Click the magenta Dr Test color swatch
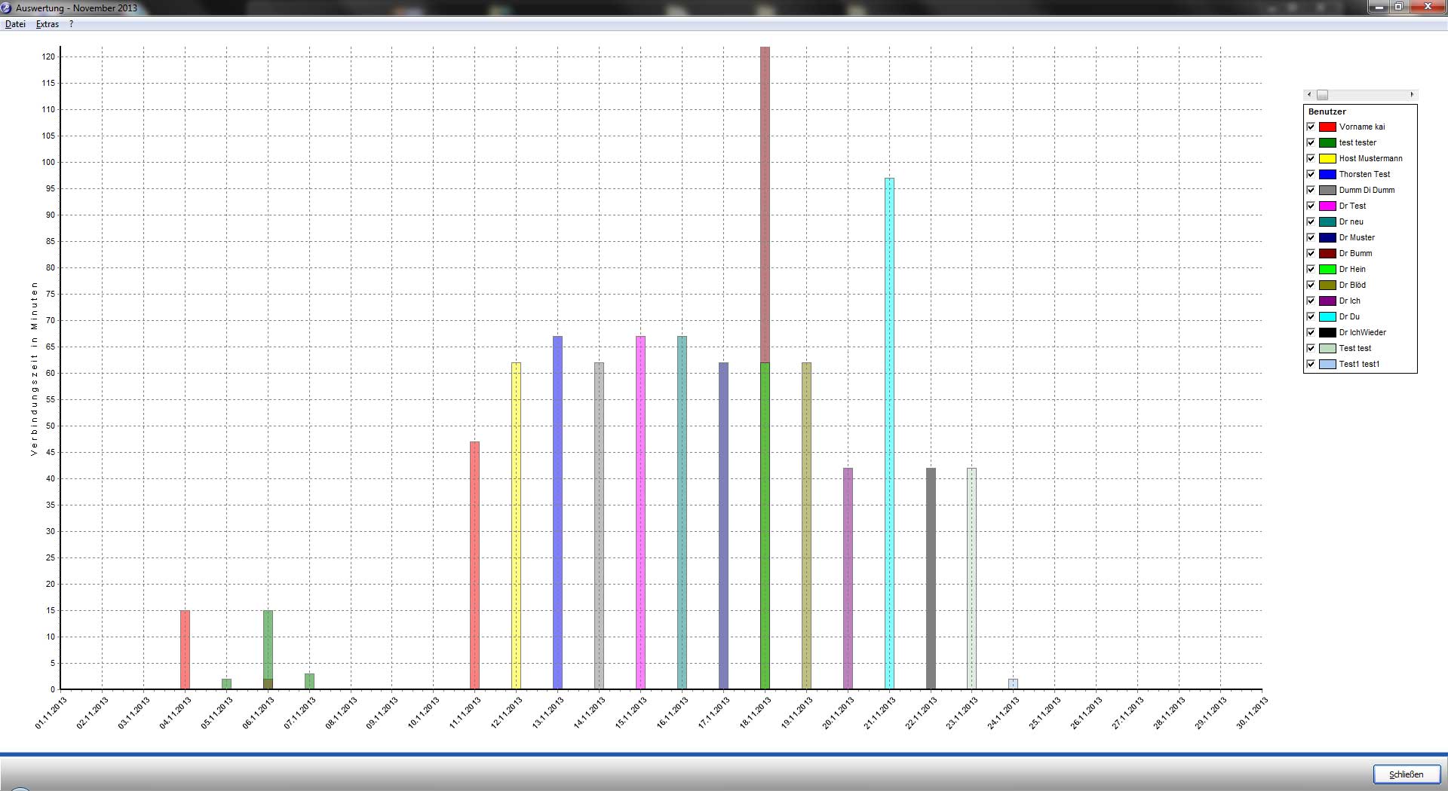 coord(1327,206)
